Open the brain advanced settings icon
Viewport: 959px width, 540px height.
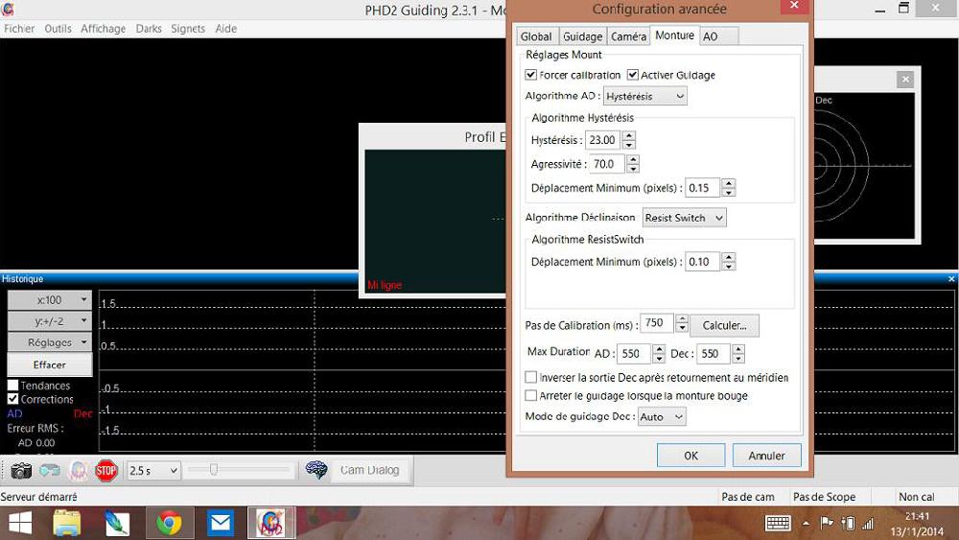316,470
